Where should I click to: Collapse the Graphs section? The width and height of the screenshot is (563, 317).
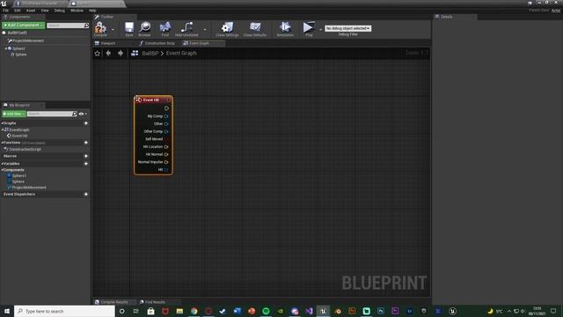(2, 123)
